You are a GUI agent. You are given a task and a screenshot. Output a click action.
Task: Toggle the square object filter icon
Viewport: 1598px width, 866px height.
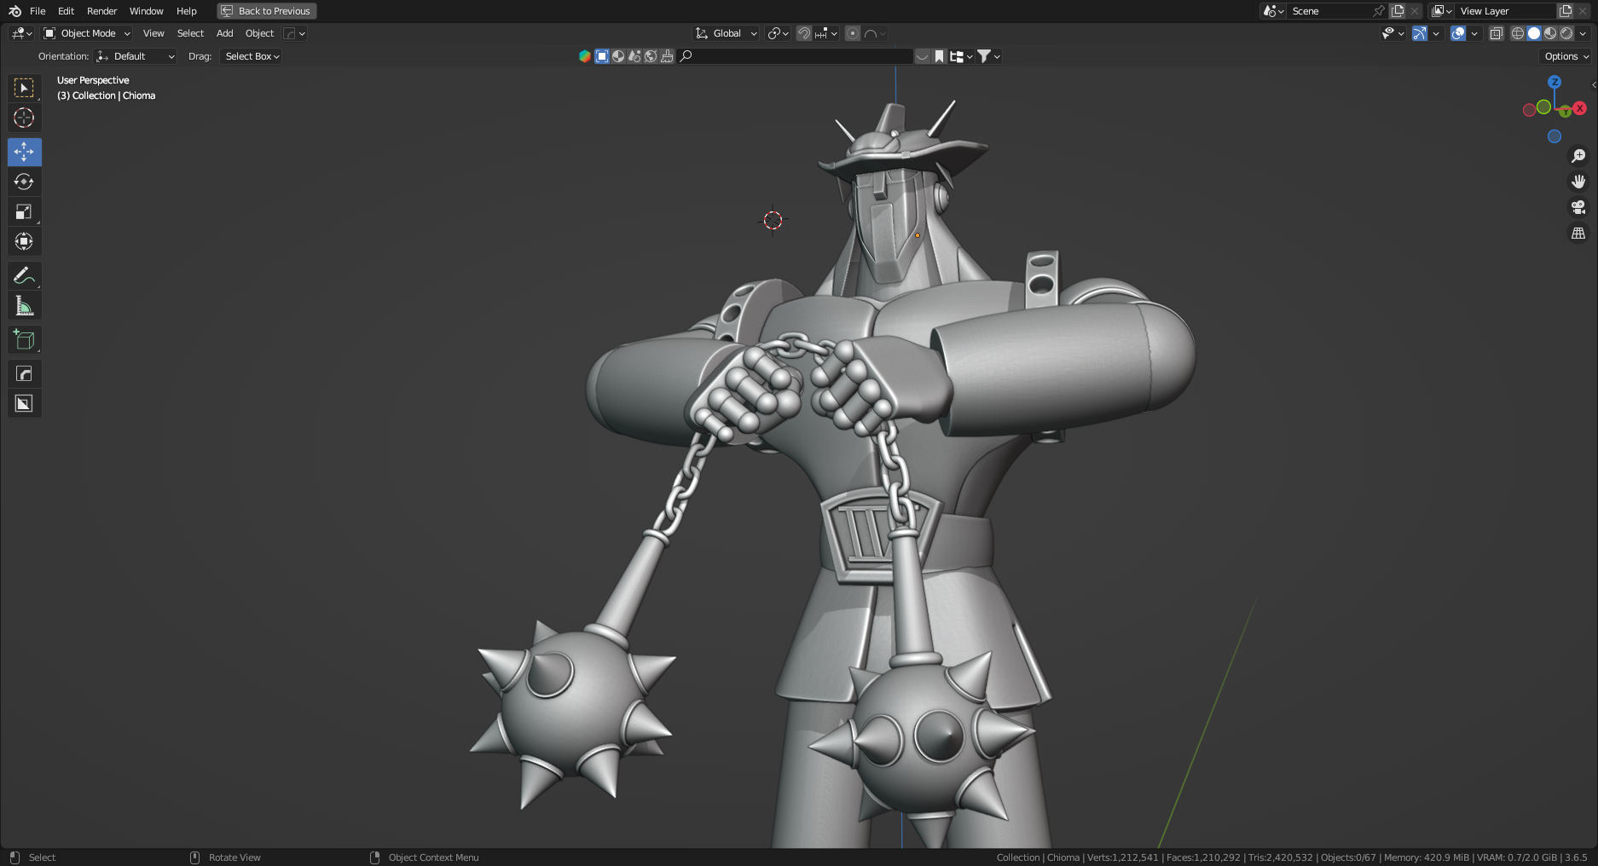point(602,56)
